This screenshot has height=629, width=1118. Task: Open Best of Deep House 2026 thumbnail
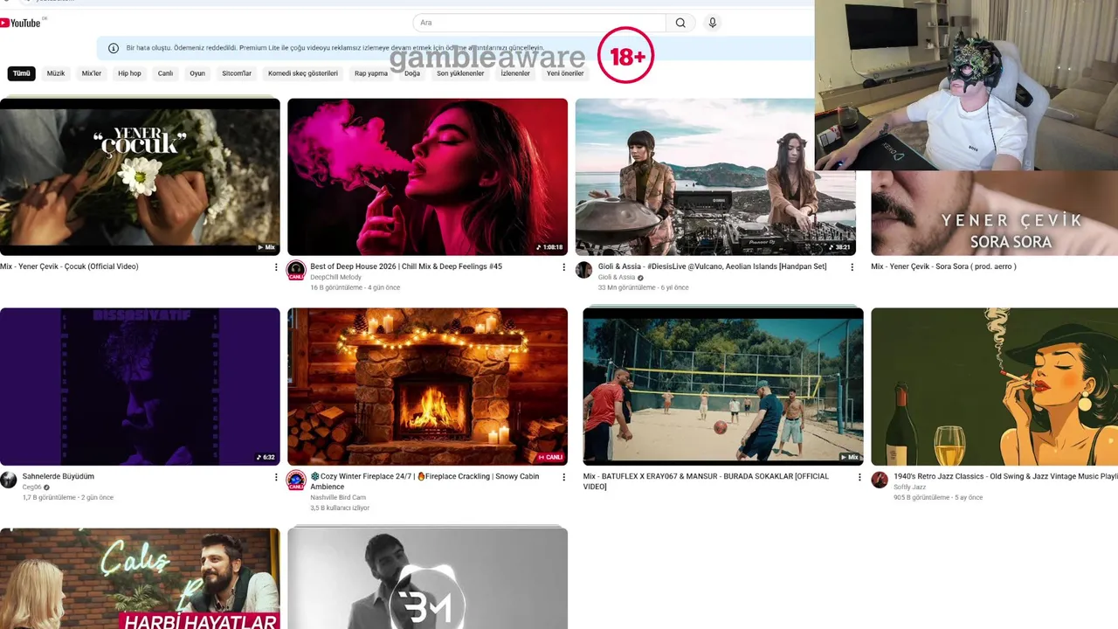[x=427, y=176]
